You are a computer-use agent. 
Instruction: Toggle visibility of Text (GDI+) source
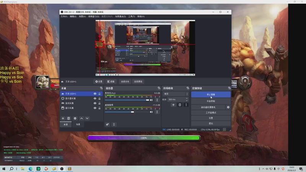[95, 94]
